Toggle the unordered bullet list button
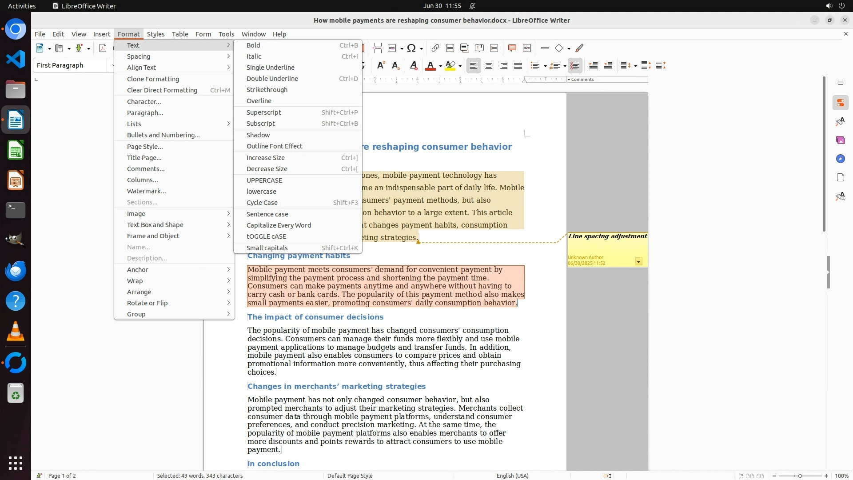Screen dimensions: 853x480 [x=535, y=65]
